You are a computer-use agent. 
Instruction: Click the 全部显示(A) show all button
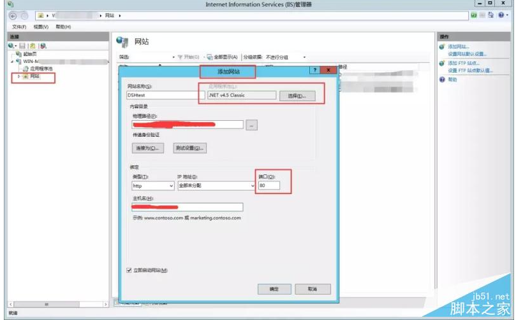[x=222, y=57]
